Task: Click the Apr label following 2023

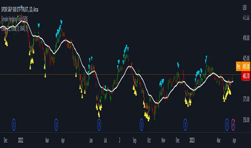Action: tap(234, 140)
